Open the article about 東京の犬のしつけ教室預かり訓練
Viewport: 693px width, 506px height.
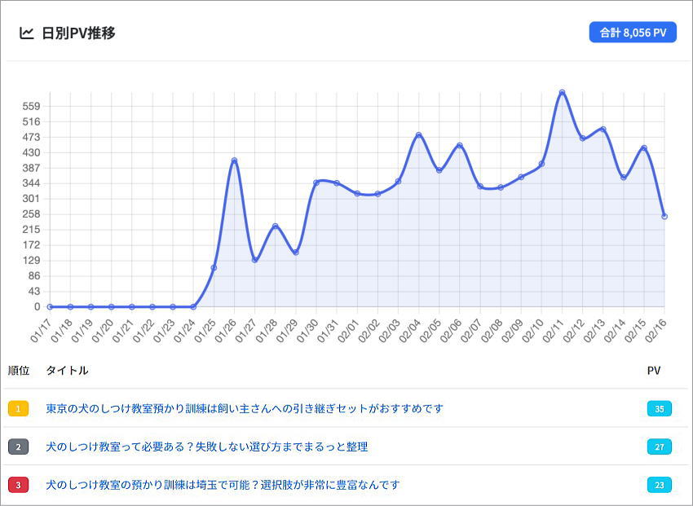click(x=245, y=408)
